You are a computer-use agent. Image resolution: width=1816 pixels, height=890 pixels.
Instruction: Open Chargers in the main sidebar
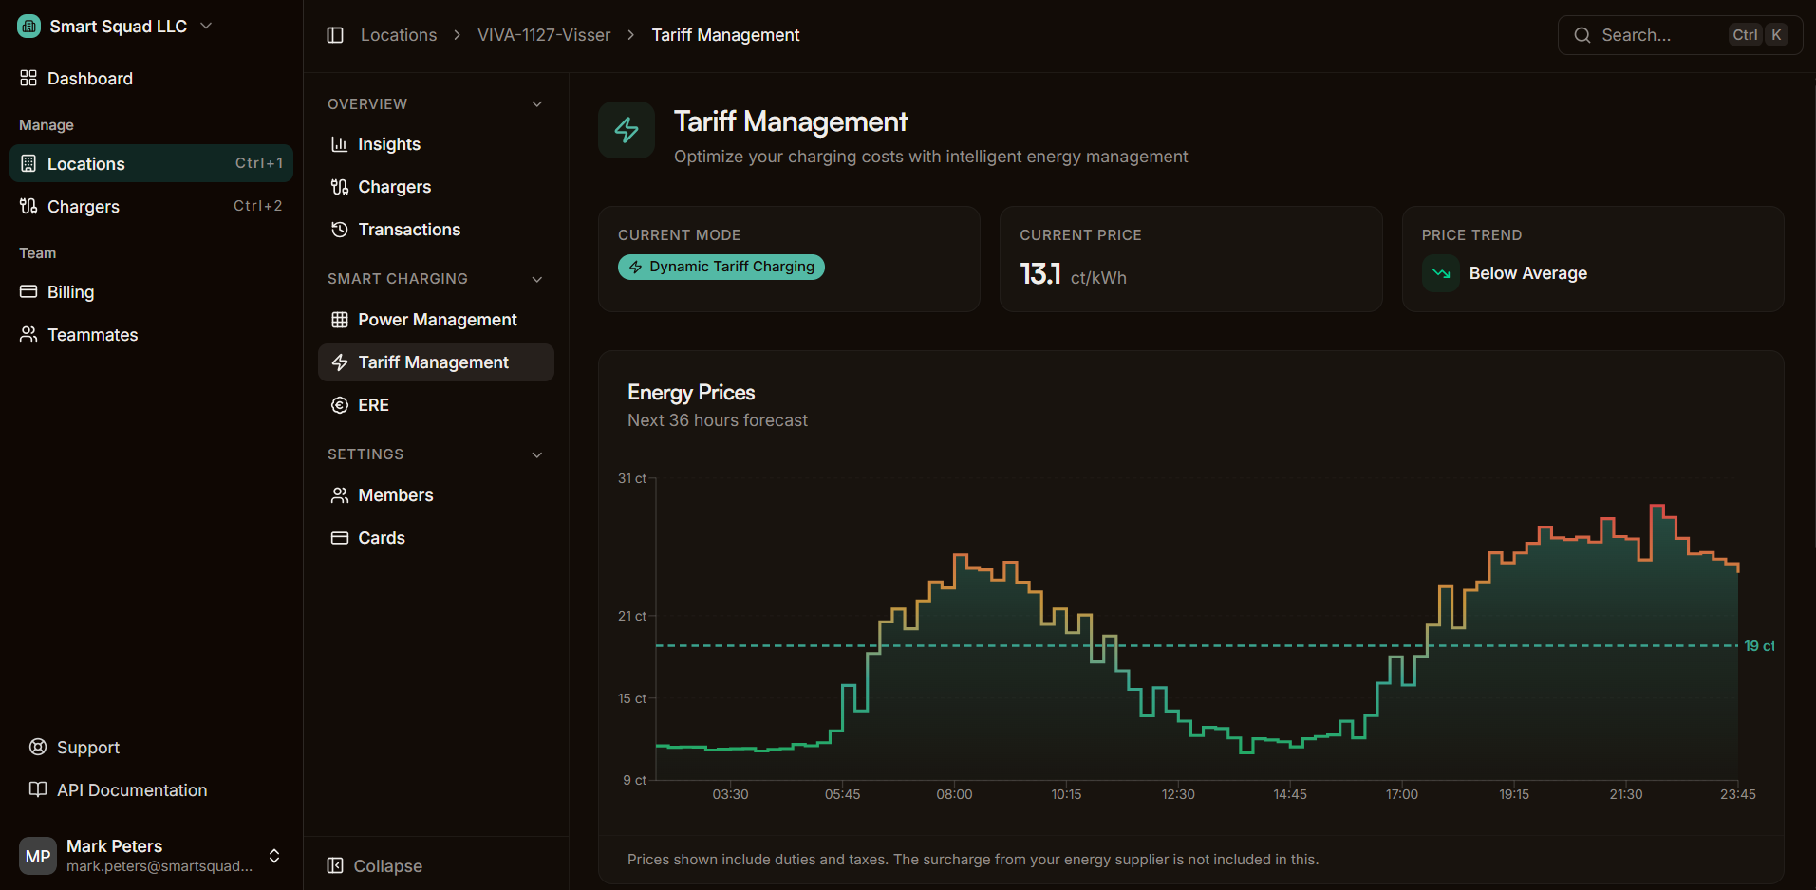click(x=152, y=206)
